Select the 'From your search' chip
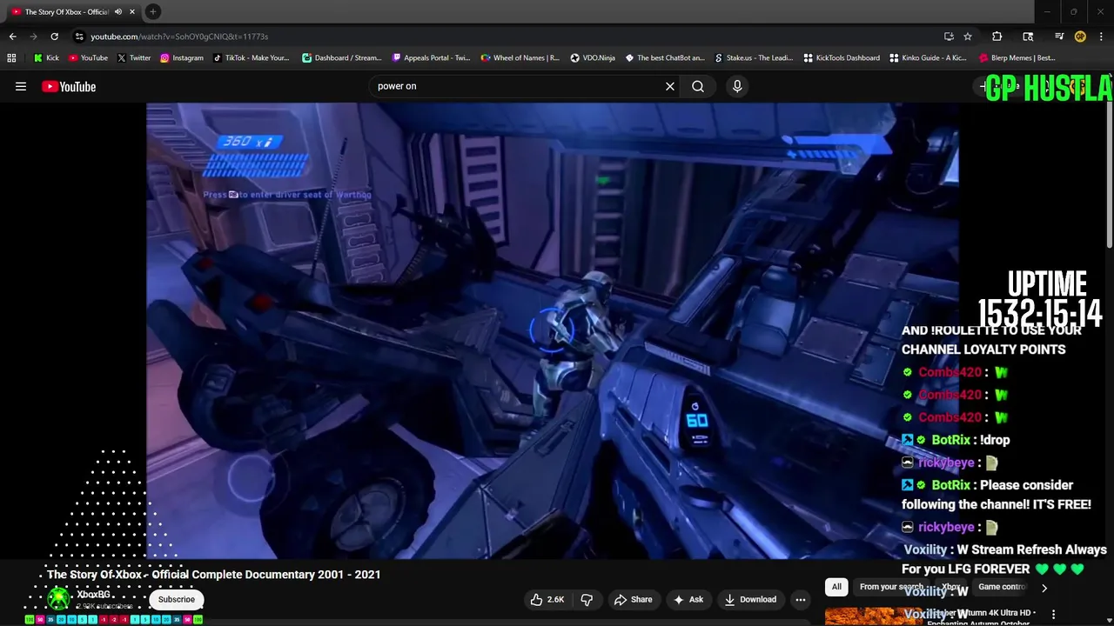The width and height of the screenshot is (1114, 626). point(891,587)
